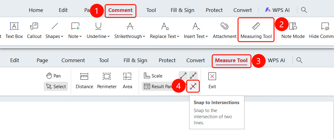Open the Scale settings
Screen dimensions: 334x139
pos(153,76)
